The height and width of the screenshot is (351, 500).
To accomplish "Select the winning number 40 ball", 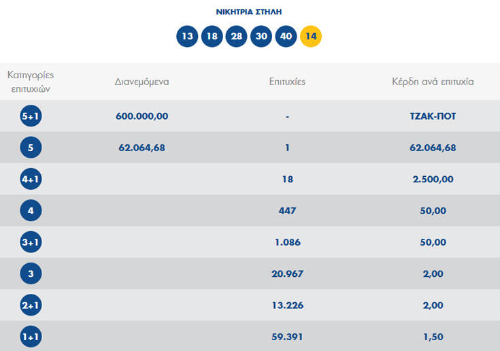I will 286,36.
